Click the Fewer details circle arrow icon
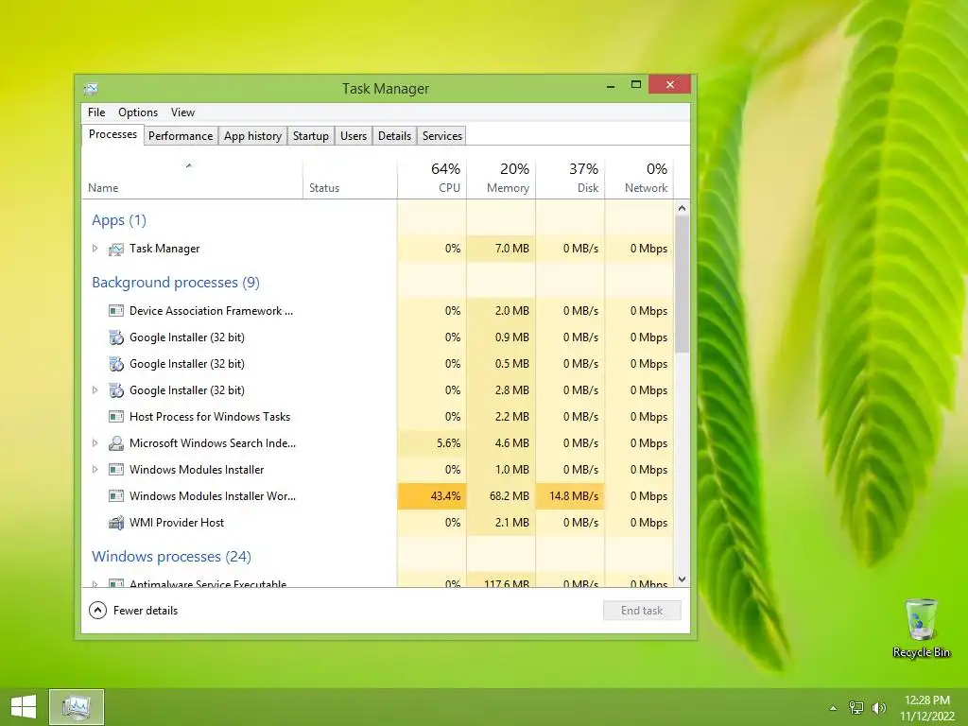Image resolution: width=968 pixels, height=726 pixels. coord(97,611)
